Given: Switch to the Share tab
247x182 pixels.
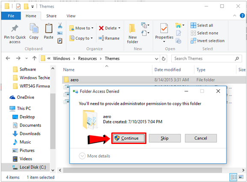Looking at the screenshot, I should [x=51, y=16].
